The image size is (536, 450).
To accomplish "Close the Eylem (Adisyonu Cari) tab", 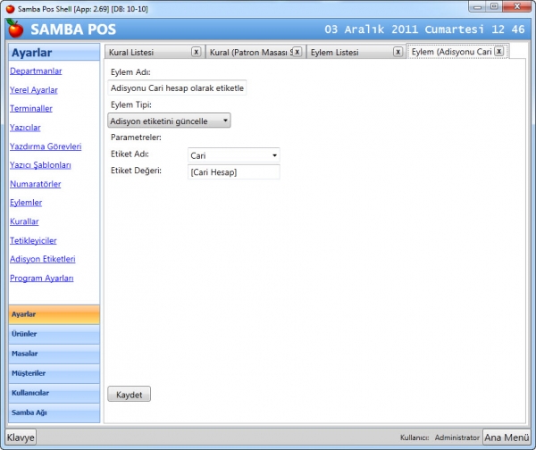I will click(499, 51).
